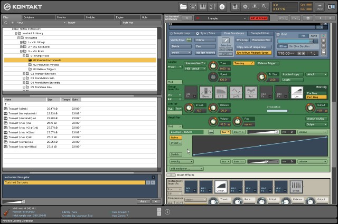This screenshot has height=224, width=338.
Task: Open the LP6 filter effect slot
Action: click(x=221, y=92)
